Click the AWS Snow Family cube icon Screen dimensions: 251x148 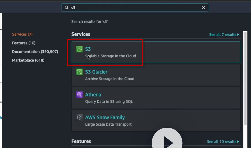click(x=79, y=117)
